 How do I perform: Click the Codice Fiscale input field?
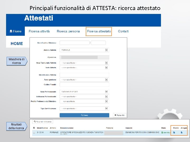(84, 84)
